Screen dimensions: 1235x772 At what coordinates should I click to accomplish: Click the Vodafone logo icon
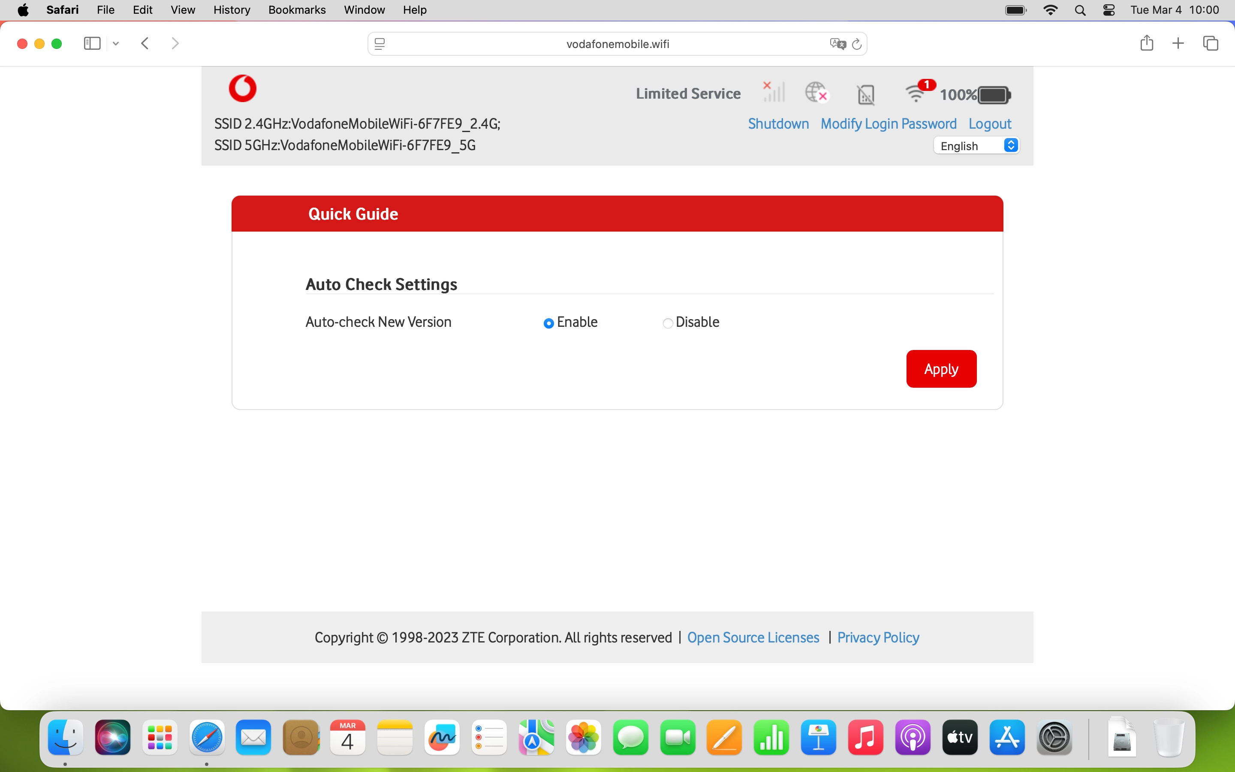[242, 88]
